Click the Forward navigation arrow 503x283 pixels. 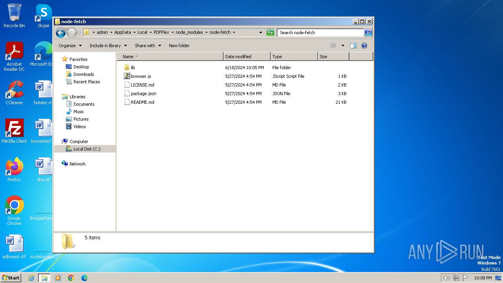(72, 33)
